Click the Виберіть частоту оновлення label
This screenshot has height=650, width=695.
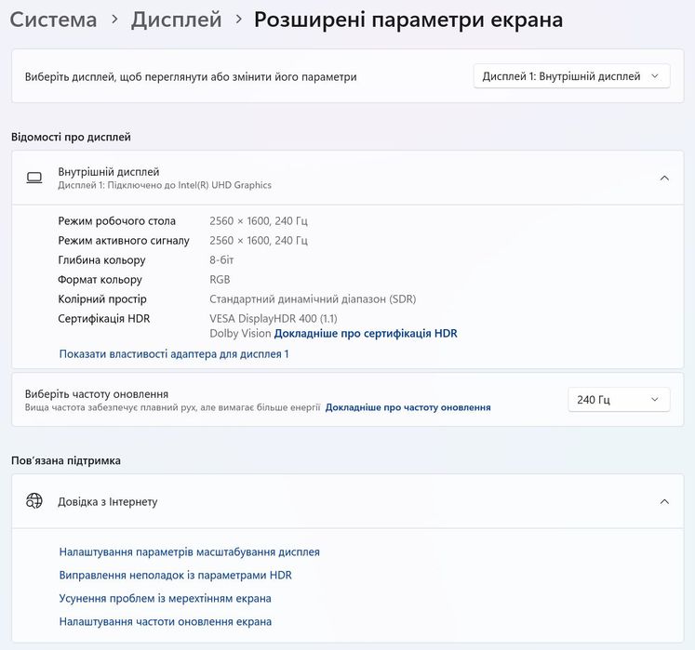[x=96, y=393]
